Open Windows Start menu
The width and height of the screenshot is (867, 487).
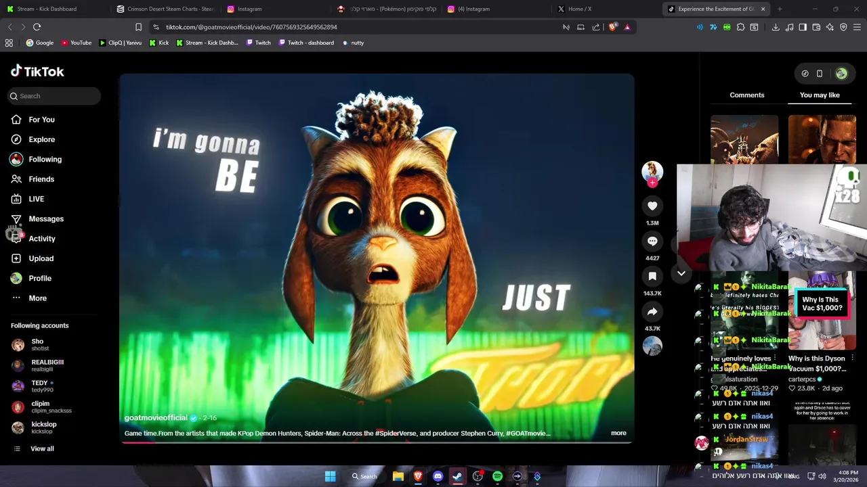click(330, 476)
